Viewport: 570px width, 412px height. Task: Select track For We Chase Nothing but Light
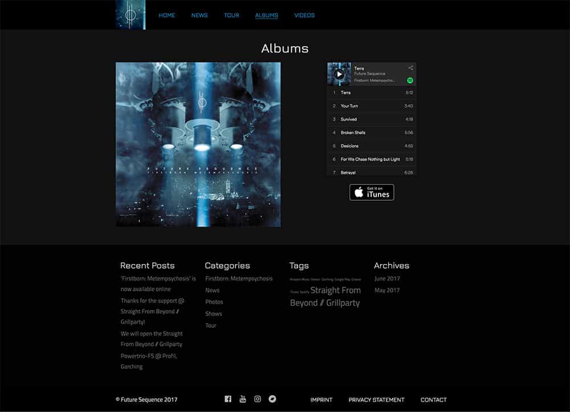[372, 159]
